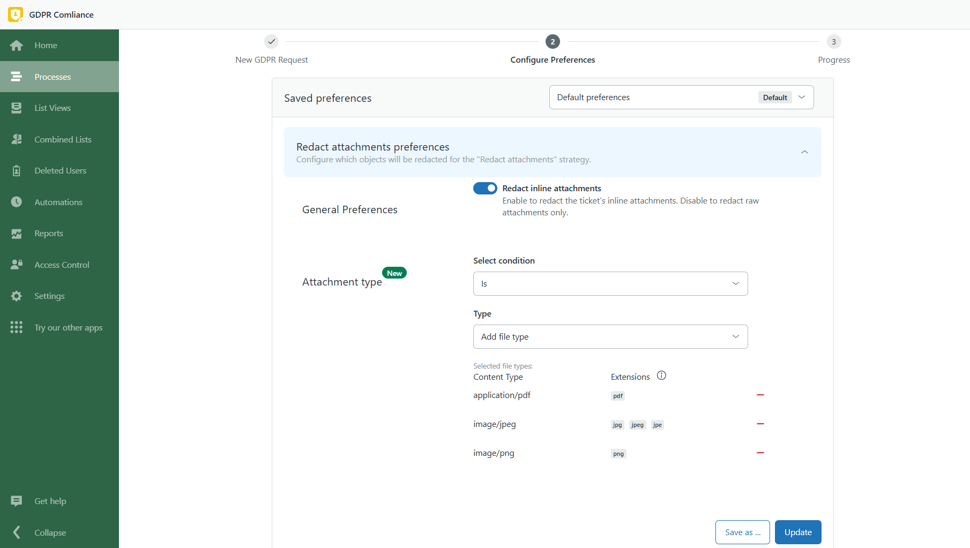Click the GDPR Compliance shield logo
This screenshot has width=970, height=548.
pos(16,14)
